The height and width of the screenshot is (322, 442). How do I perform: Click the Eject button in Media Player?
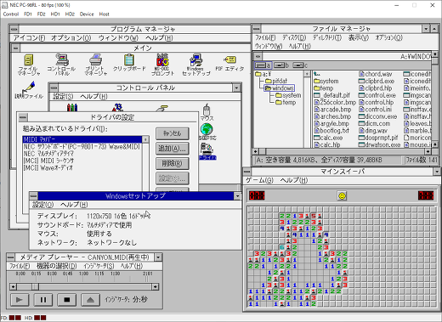[x=90, y=300]
